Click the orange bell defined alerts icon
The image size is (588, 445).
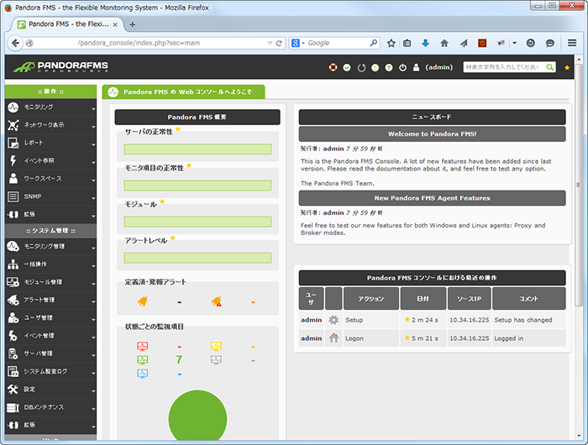click(142, 301)
